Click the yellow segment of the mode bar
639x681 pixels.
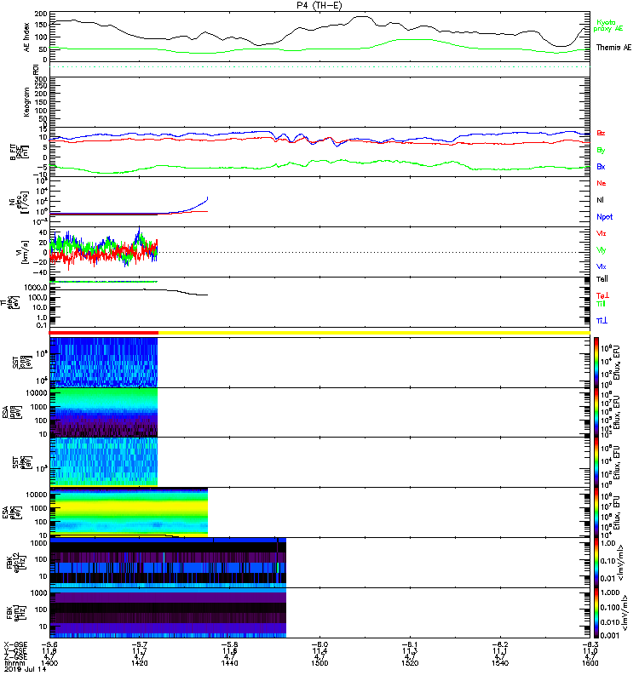click(374, 333)
